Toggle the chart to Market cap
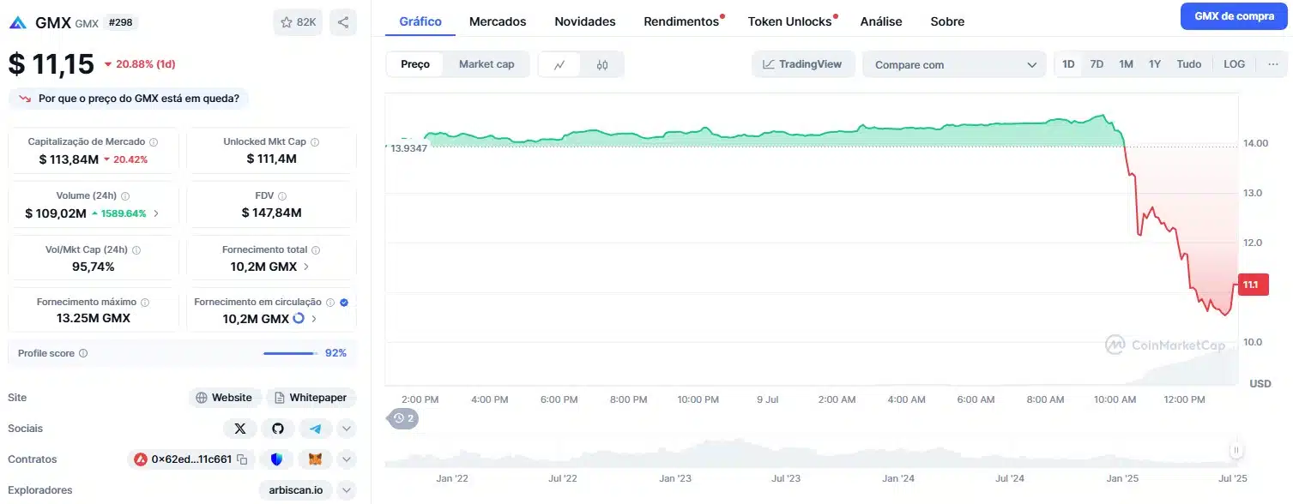The image size is (1293, 504). [486, 64]
